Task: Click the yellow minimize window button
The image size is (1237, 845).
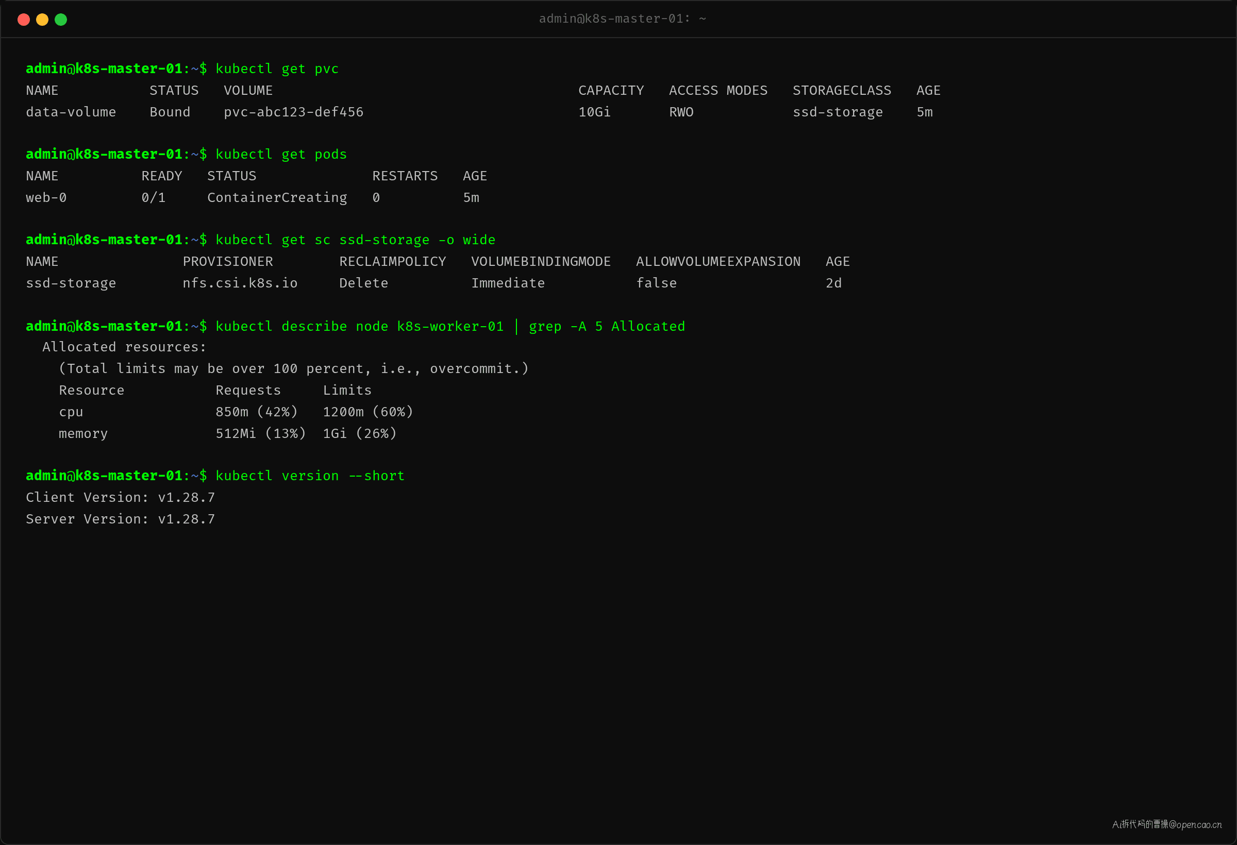Action: [x=42, y=20]
